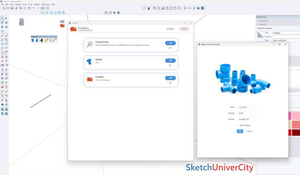Open the Type dropdown in Entity Info

pos(286,40)
